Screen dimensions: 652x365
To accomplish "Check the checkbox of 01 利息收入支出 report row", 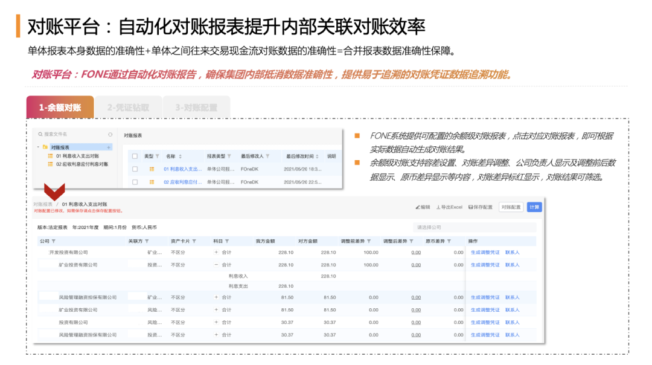I will [x=134, y=169].
